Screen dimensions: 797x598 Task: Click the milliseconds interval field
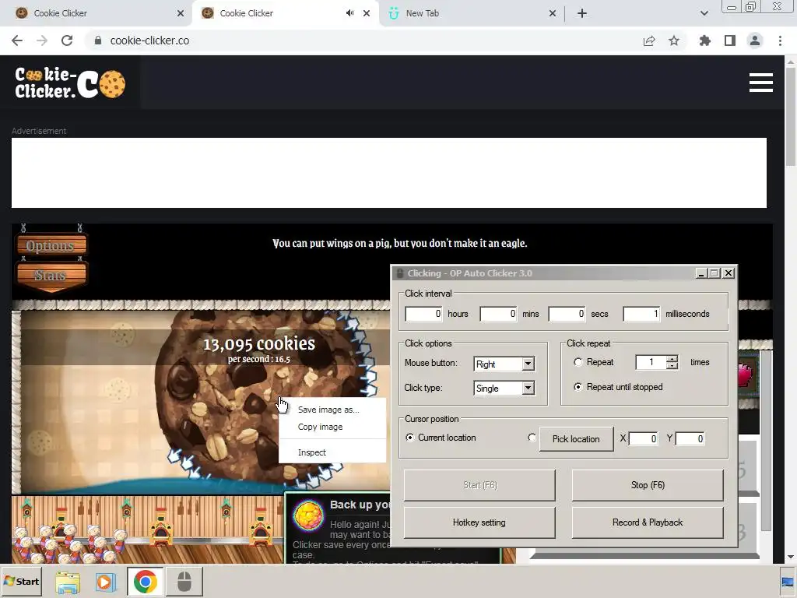pyautogui.click(x=641, y=314)
